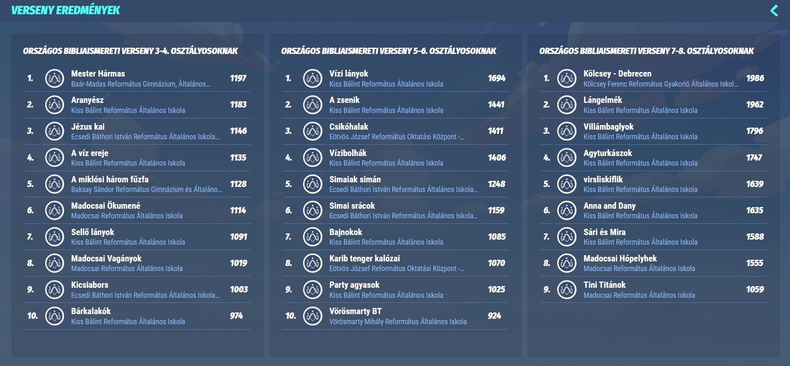Click the avatar icon beside Villámbaglyok
The width and height of the screenshot is (790, 366).
coord(567,131)
